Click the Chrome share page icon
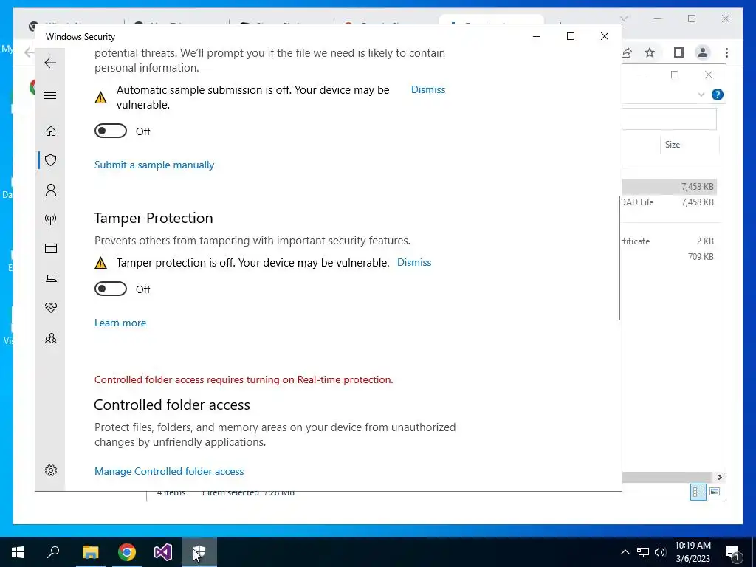756x567 pixels. (x=627, y=52)
